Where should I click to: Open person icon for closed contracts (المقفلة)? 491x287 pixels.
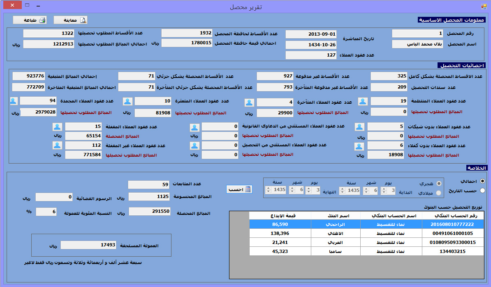pyautogui.click(x=57, y=127)
